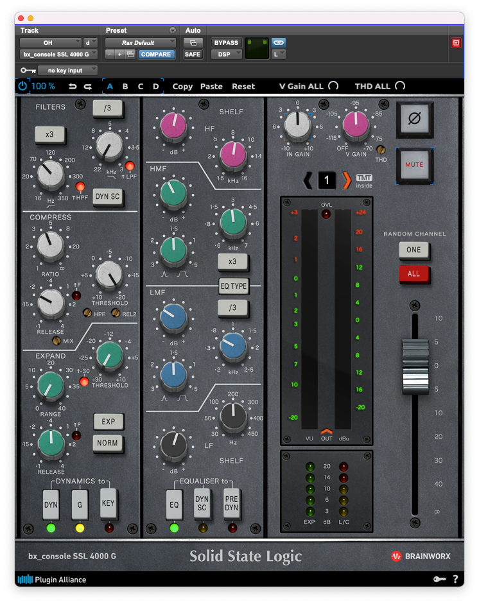
Task: Open the no key input dropdown
Action: click(67, 71)
